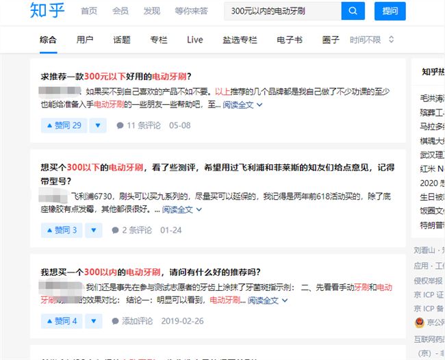Upvote second answer with 赞同 3
The image size is (445, 360).
tap(61, 230)
